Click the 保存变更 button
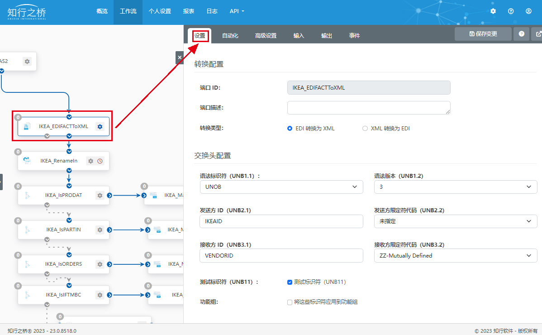The height and width of the screenshot is (335, 542). [x=483, y=34]
